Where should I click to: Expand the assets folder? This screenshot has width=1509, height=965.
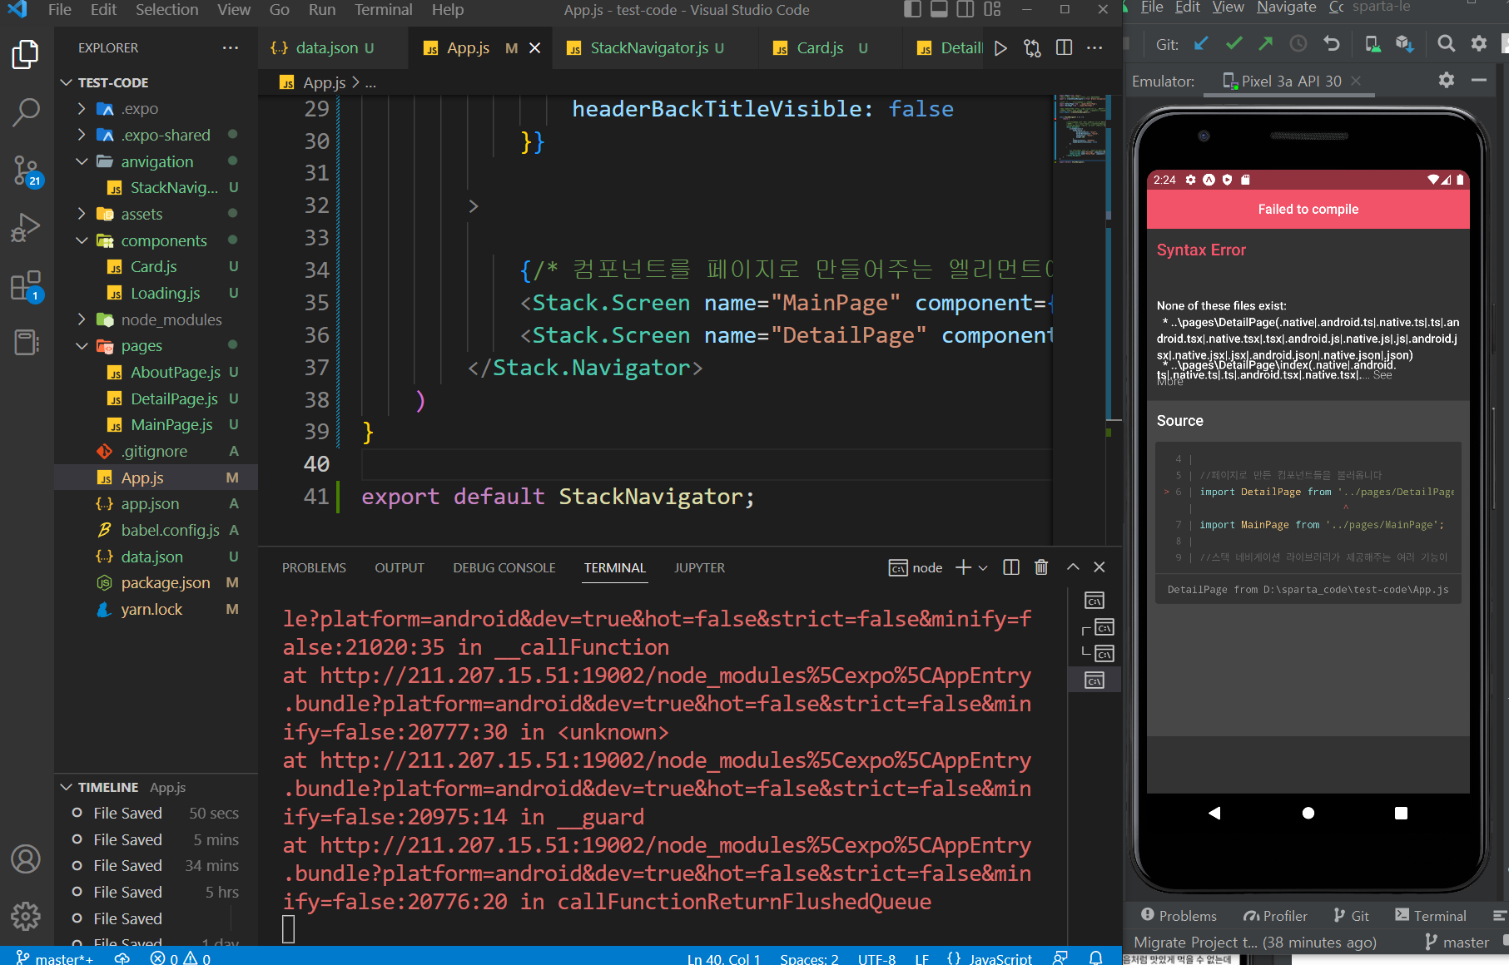(x=82, y=214)
